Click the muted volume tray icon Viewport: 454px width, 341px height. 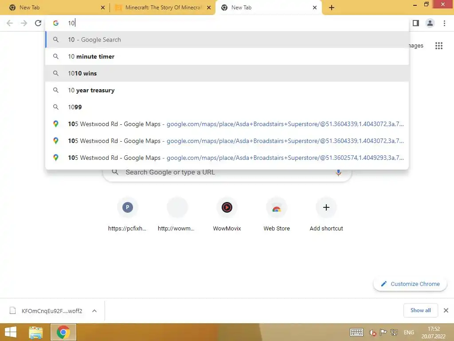point(372,333)
